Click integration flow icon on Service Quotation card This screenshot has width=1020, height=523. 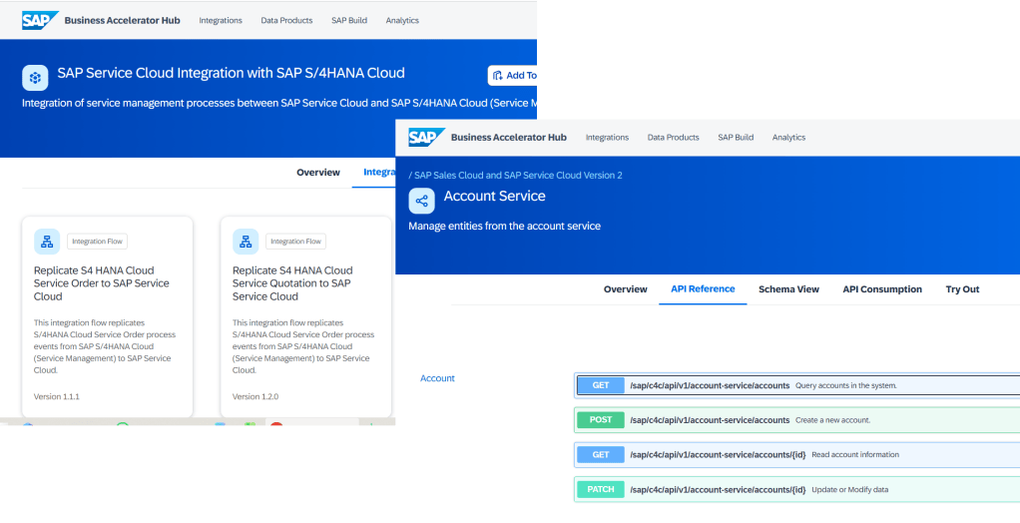pos(246,242)
